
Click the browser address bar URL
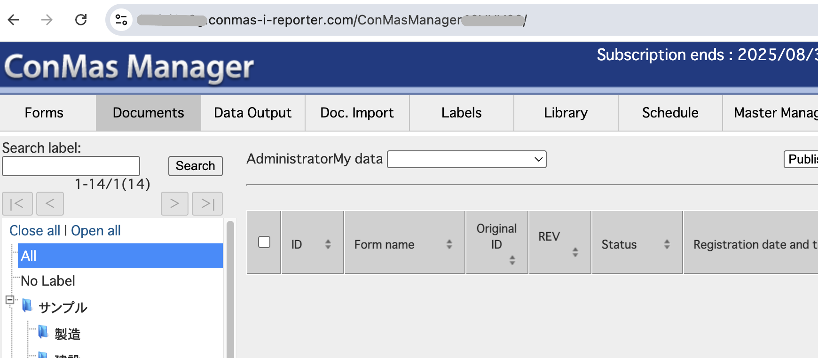332,20
